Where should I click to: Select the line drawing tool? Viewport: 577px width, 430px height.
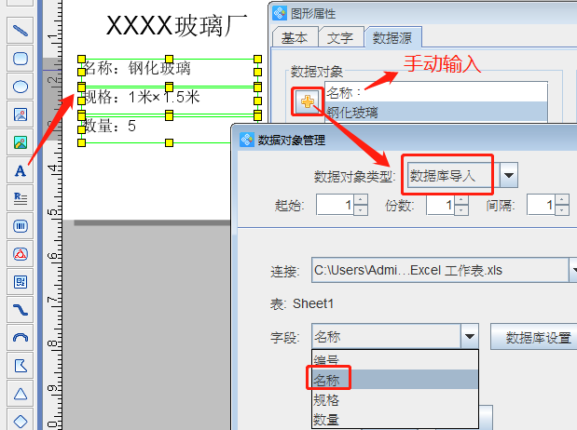point(21,31)
